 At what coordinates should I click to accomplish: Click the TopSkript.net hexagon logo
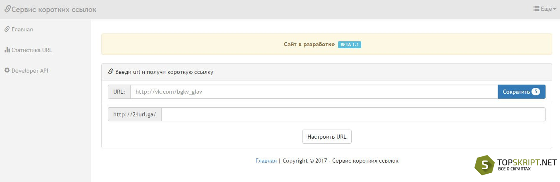click(484, 165)
